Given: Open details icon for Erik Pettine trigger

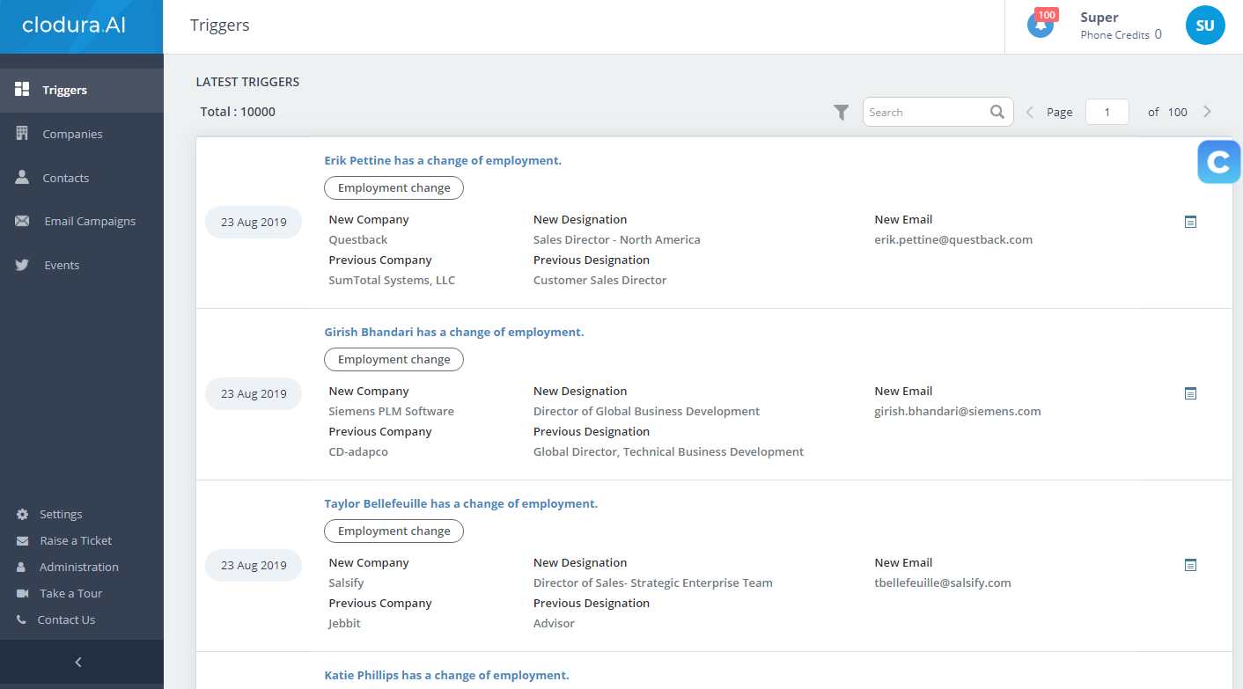Looking at the screenshot, I should point(1190,222).
